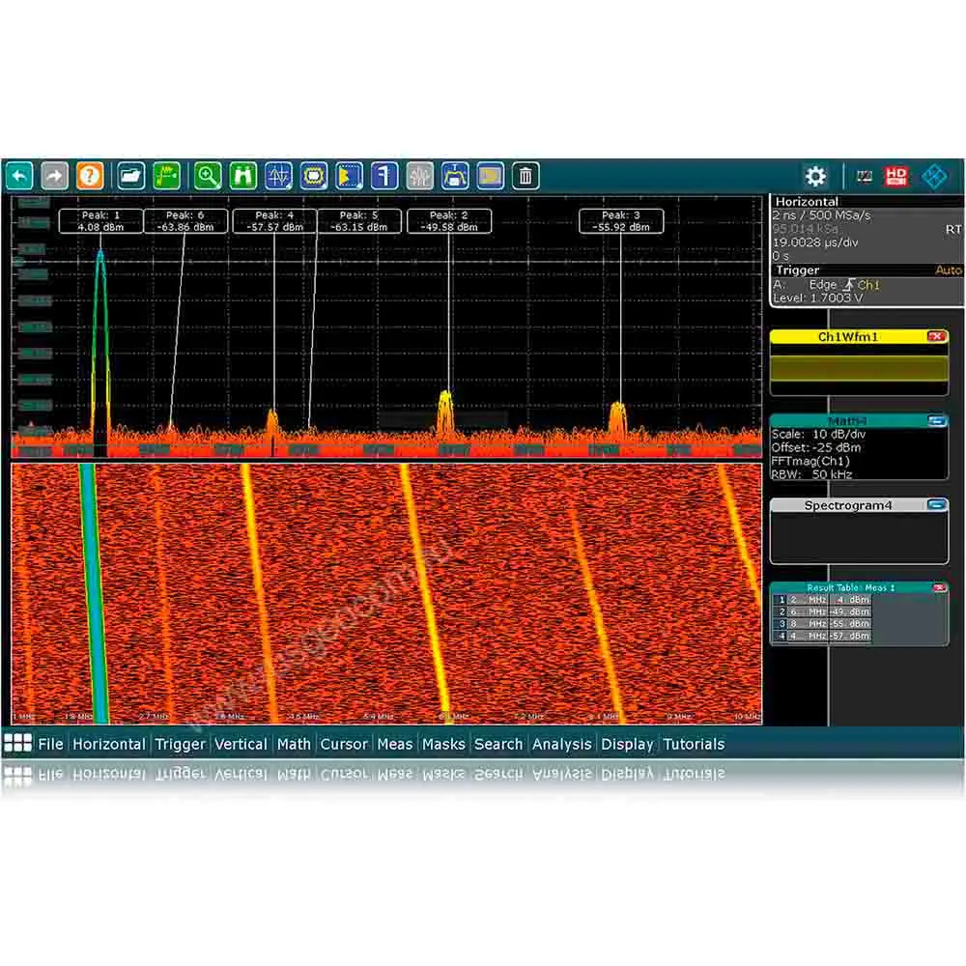Viewport: 966px width, 966px height.
Task: Click the red HD mode icon
Action: pos(896,176)
